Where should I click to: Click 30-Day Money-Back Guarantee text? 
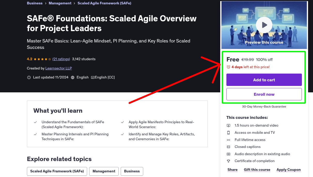[x=264, y=107]
